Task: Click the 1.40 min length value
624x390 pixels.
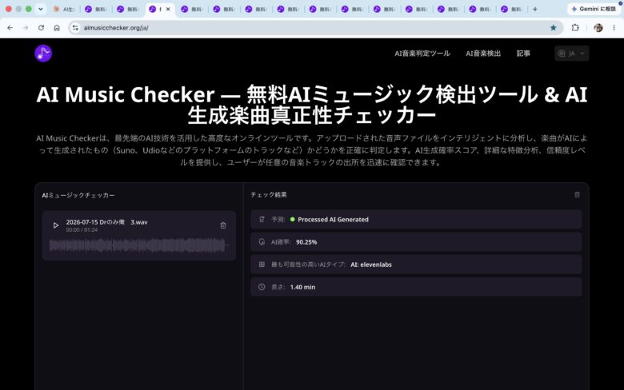Action: (x=302, y=287)
